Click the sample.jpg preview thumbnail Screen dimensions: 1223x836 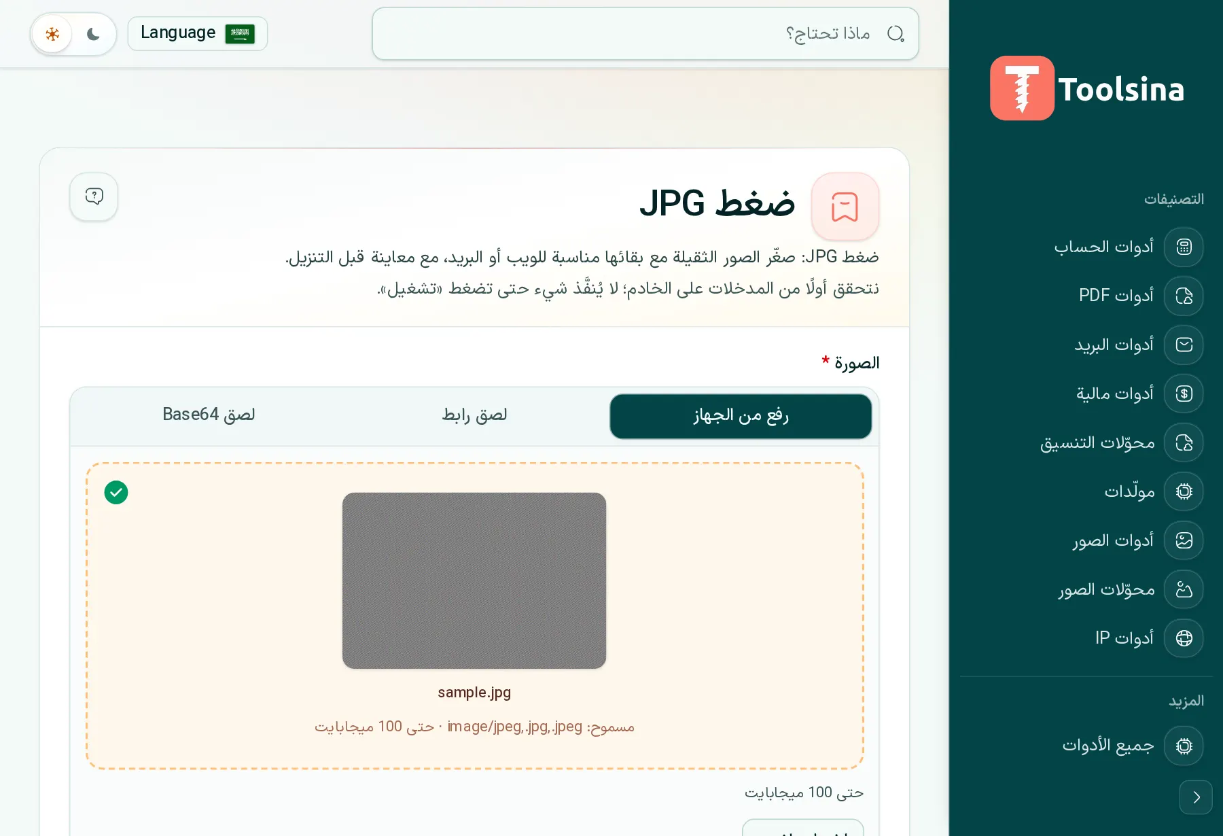click(x=474, y=580)
